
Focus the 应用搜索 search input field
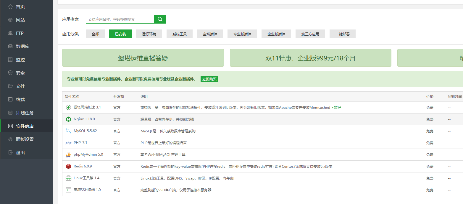click(120, 19)
